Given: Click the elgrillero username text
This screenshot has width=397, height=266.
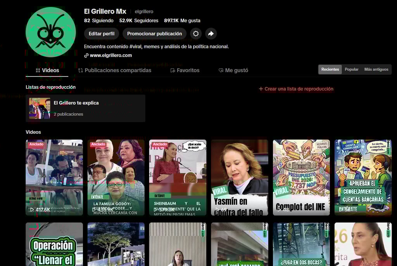Looking at the screenshot, I should 144,12.
